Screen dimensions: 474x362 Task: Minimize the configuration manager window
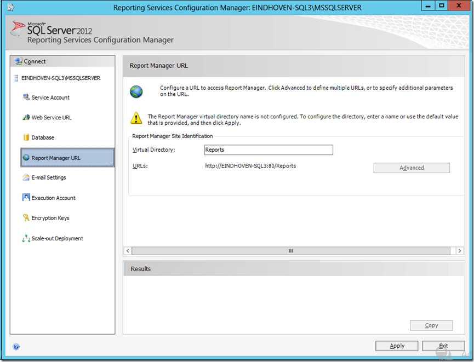(x=428, y=5)
